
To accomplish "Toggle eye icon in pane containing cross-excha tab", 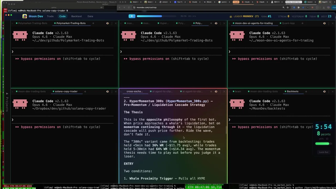I will [x=216, y=91].
